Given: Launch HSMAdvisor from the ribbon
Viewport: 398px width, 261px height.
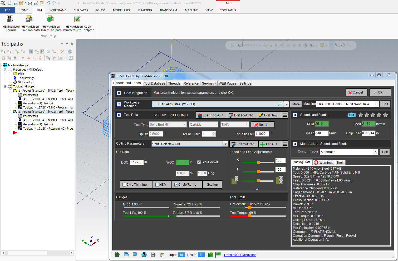Looking at the screenshot, I should (10, 19).
